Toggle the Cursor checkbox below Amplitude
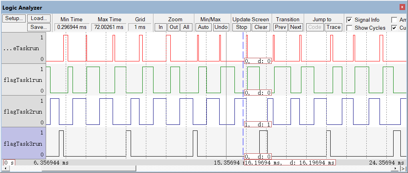Image resolution: width=408 pixels, height=173 pixels. click(394, 28)
